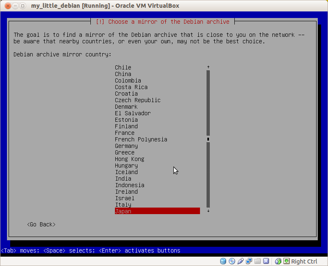Select Ireland as mirror country
This screenshot has height=266, width=328.
(126, 192)
